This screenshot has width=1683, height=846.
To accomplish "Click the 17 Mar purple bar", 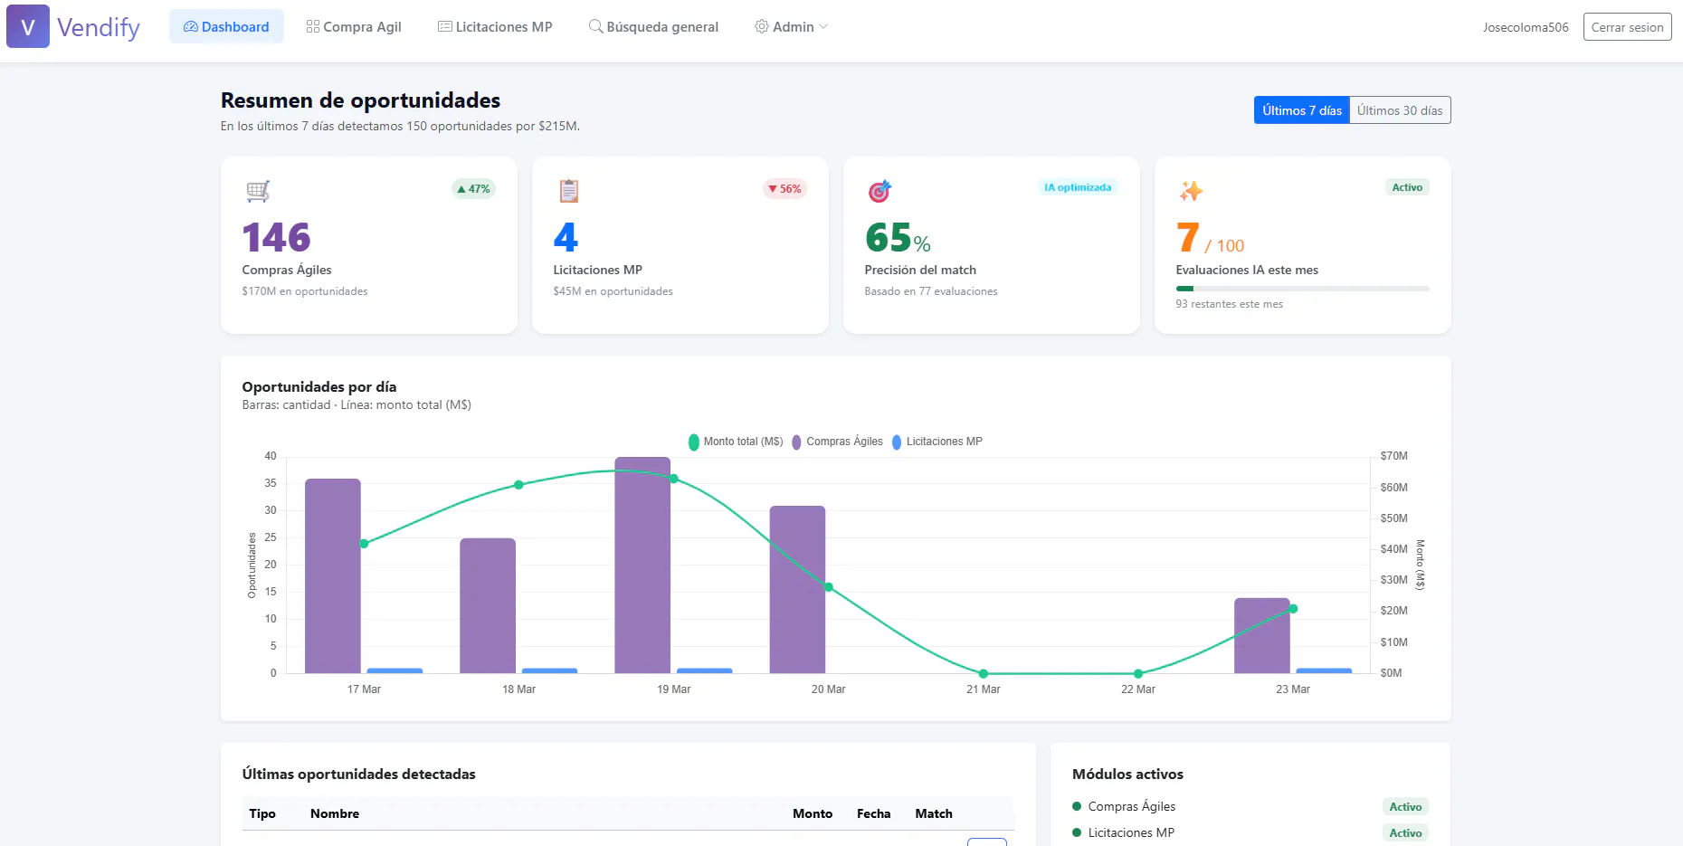I will coord(333,575).
